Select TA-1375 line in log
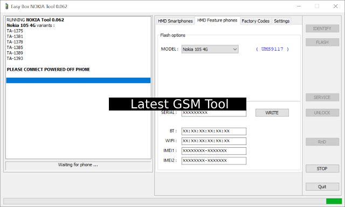This screenshot has height=207, width=345. coord(15,31)
